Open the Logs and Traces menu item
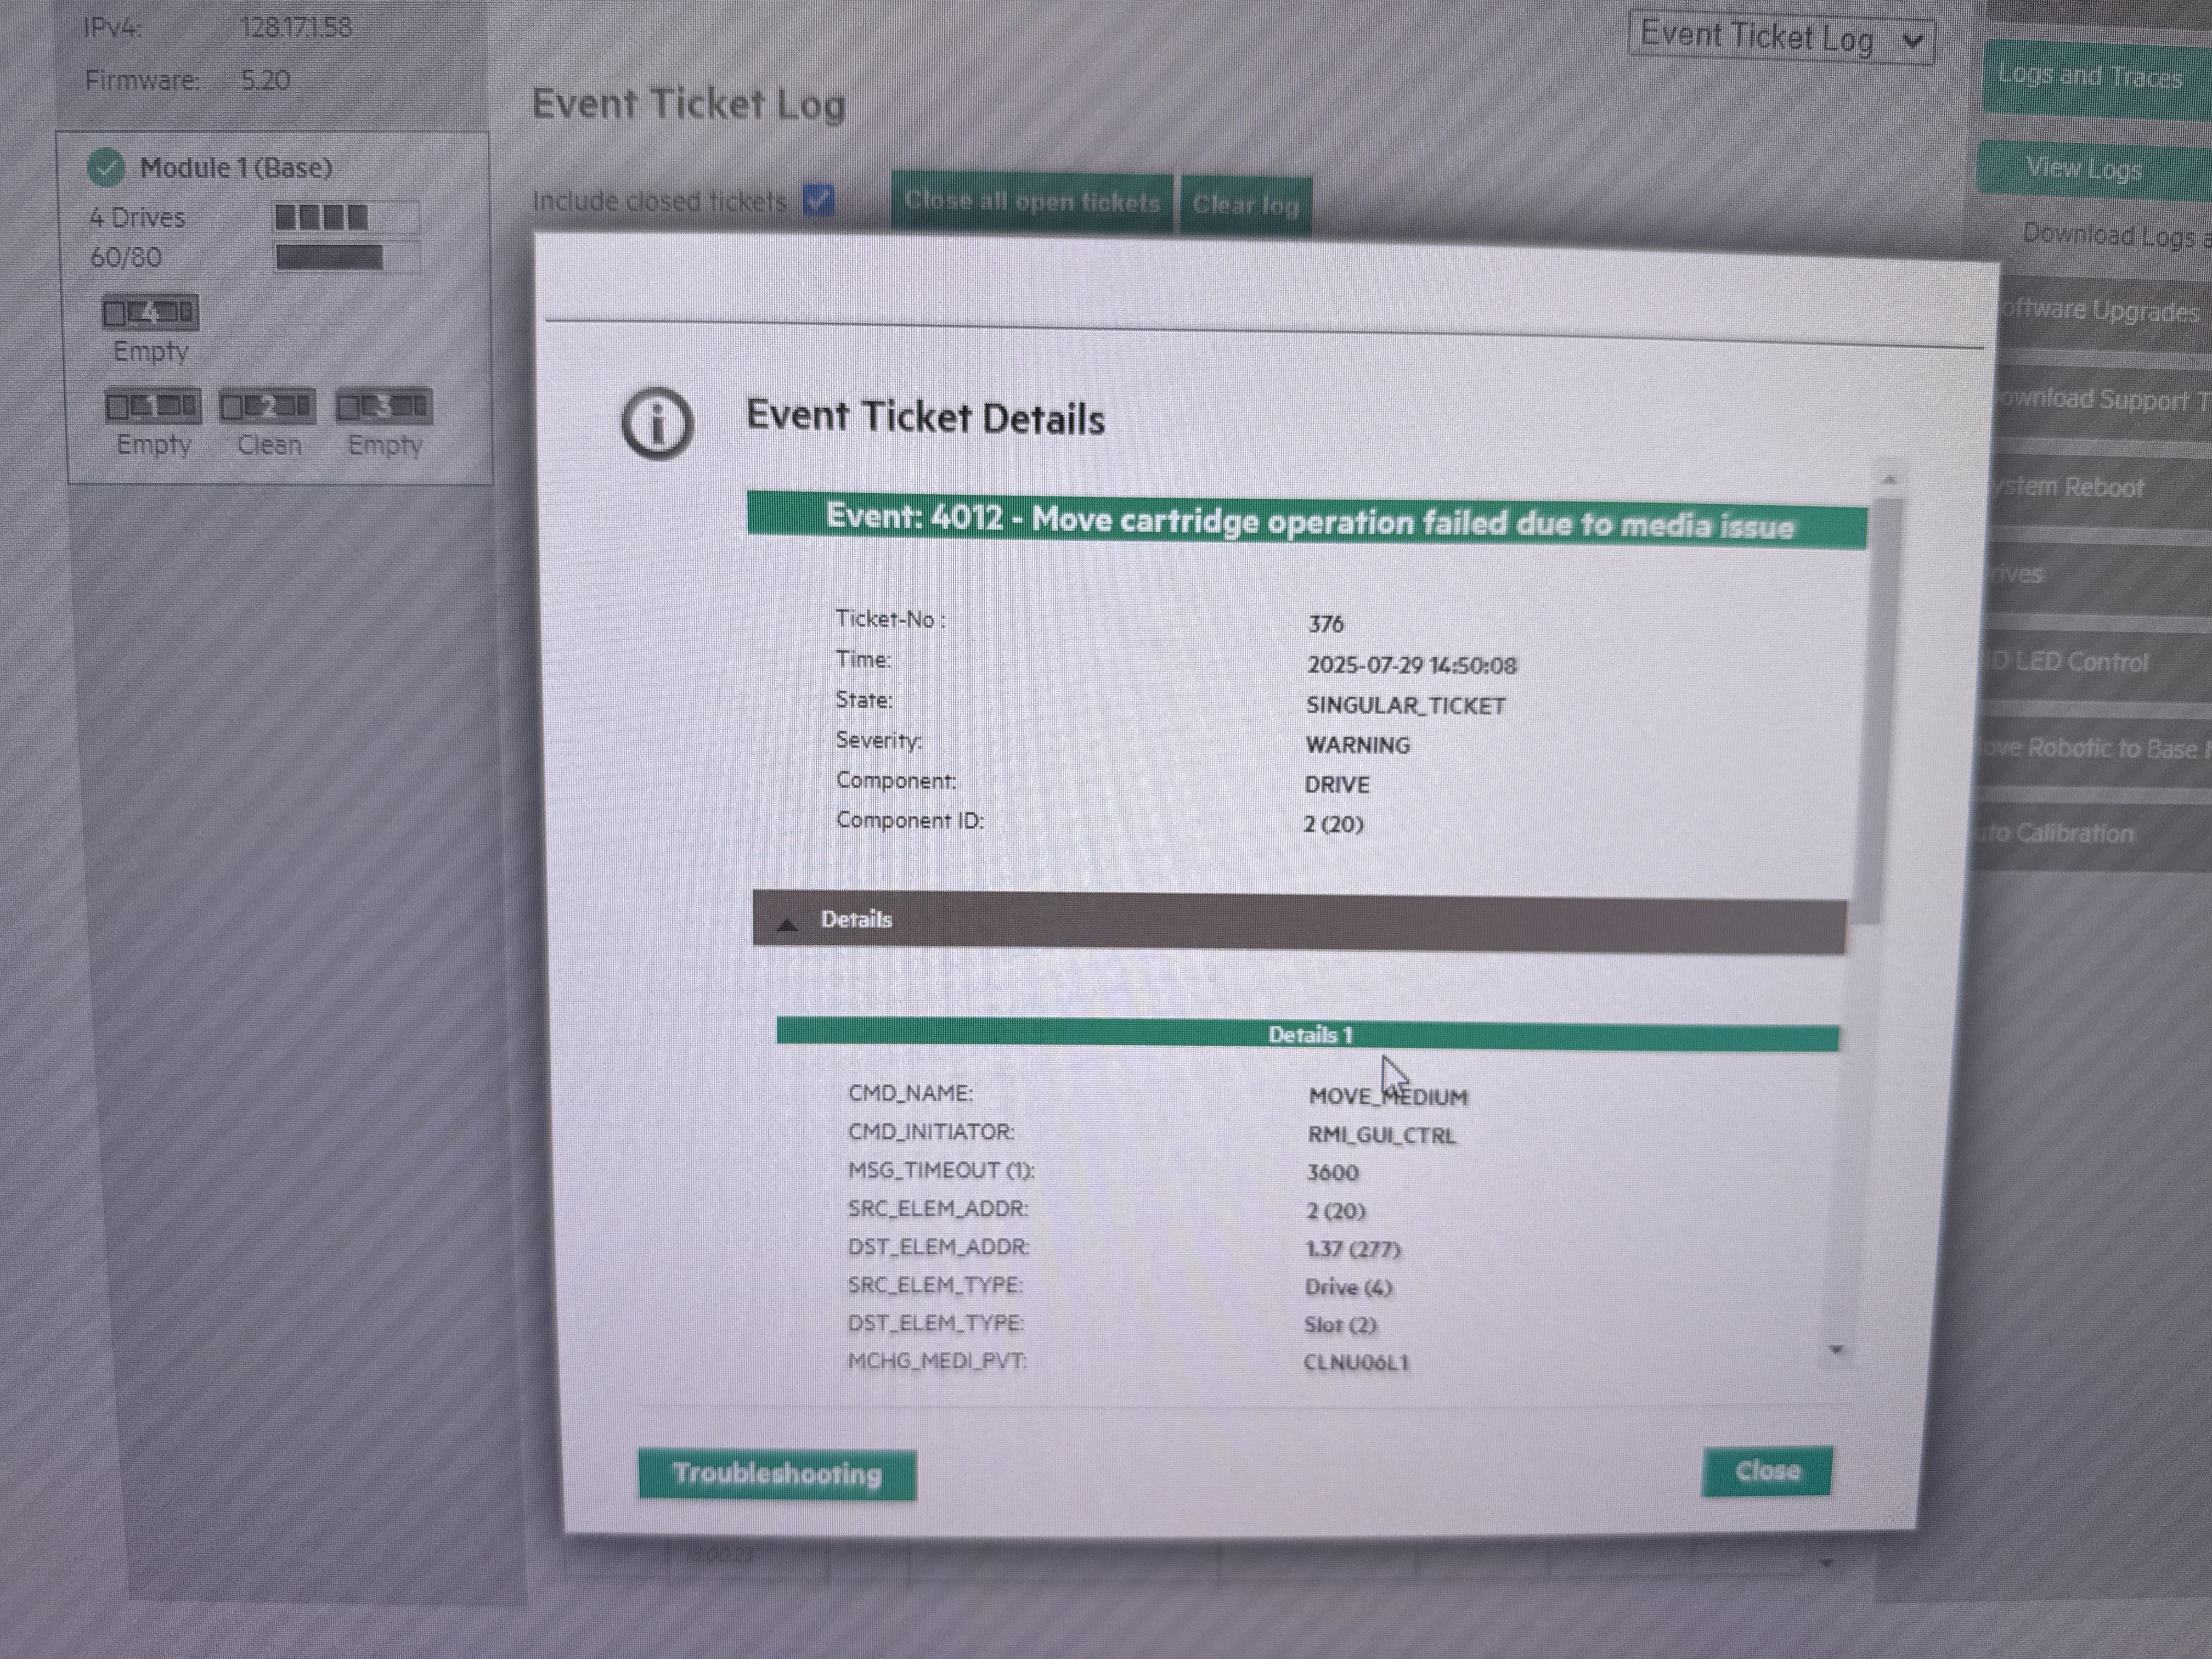The height and width of the screenshot is (1659, 2212). (2090, 77)
